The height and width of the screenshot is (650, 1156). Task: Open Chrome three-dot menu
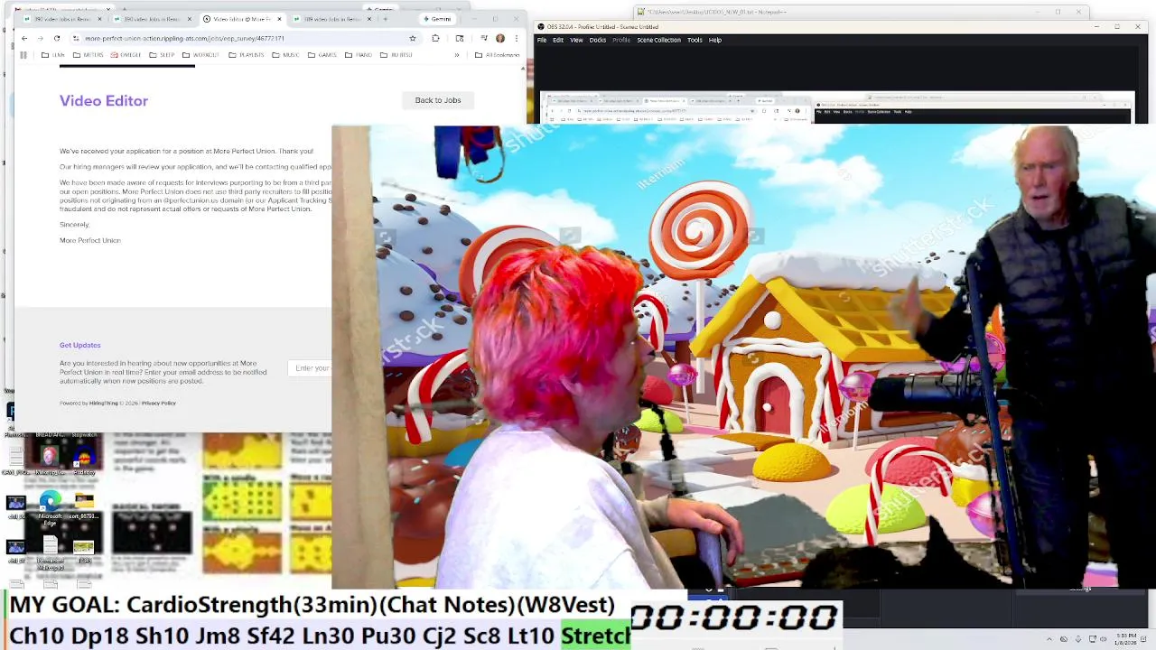point(516,39)
